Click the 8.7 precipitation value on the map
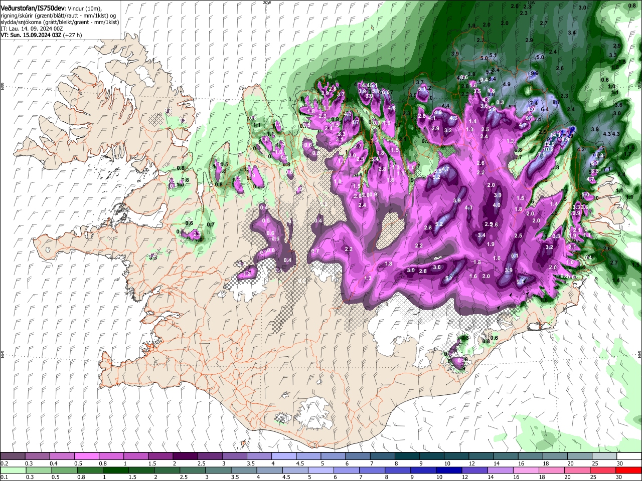This screenshot has width=642, height=481. 556,102
